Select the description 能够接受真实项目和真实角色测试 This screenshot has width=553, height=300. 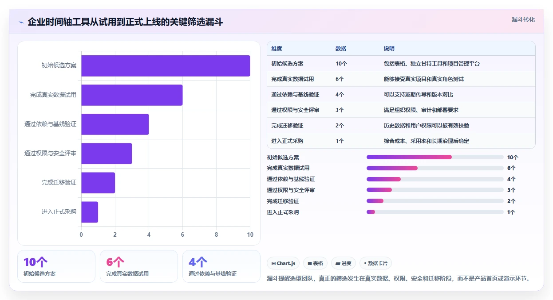coord(424,79)
